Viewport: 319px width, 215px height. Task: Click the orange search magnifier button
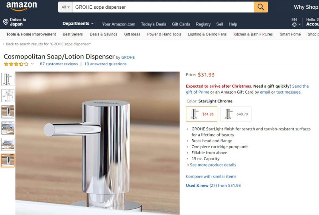click(x=261, y=7)
